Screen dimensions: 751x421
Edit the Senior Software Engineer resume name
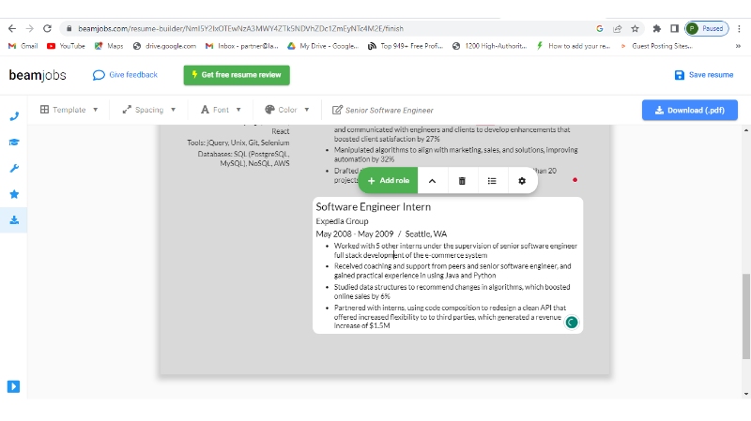click(389, 111)
